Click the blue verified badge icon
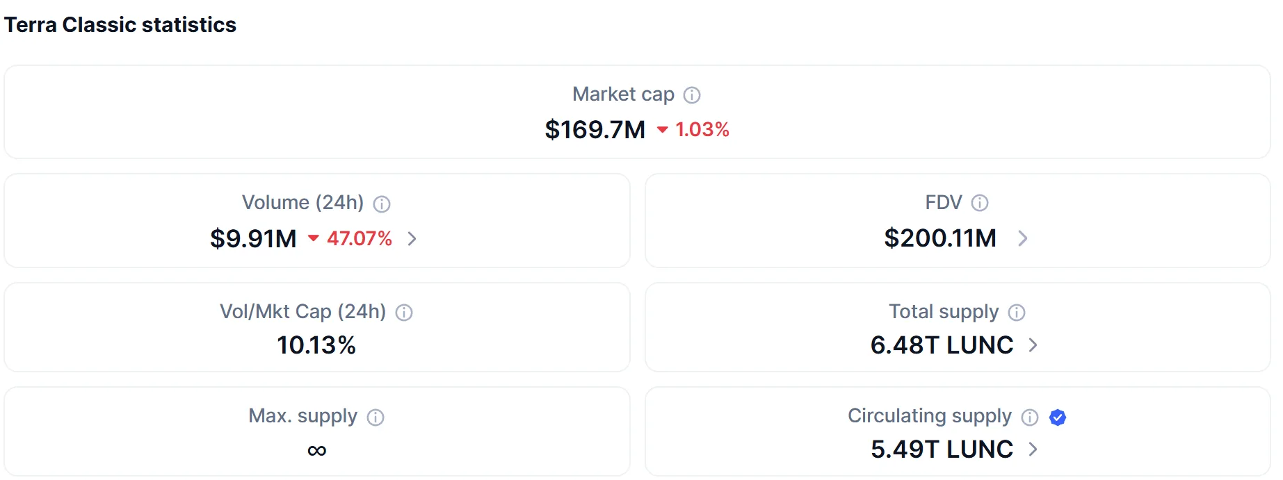This screenshot has width=1283, height=480. pyautogui.click(x=1058, y=417)
